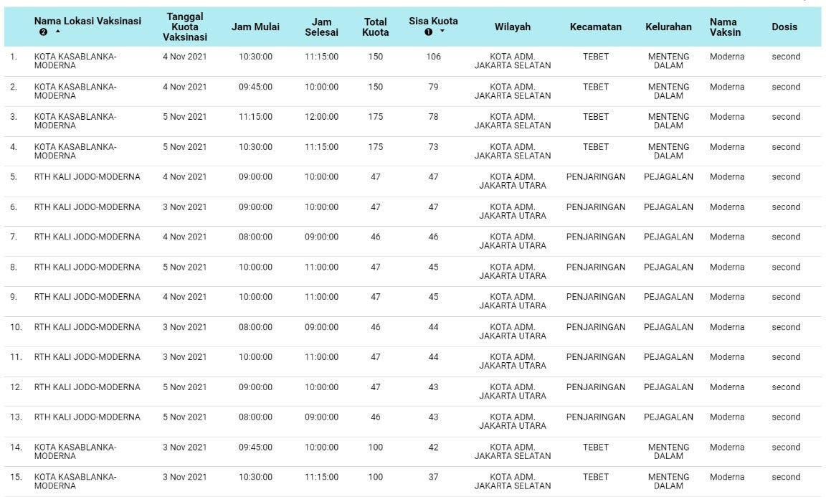This screenshot has width=826, height=497.
Task: Click KOTA ADM. JAKARTA SELATAN in row 2
Action: (513, 91)
